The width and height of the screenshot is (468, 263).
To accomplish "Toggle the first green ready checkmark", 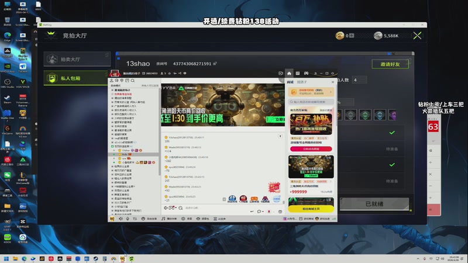I will [392, 133].
